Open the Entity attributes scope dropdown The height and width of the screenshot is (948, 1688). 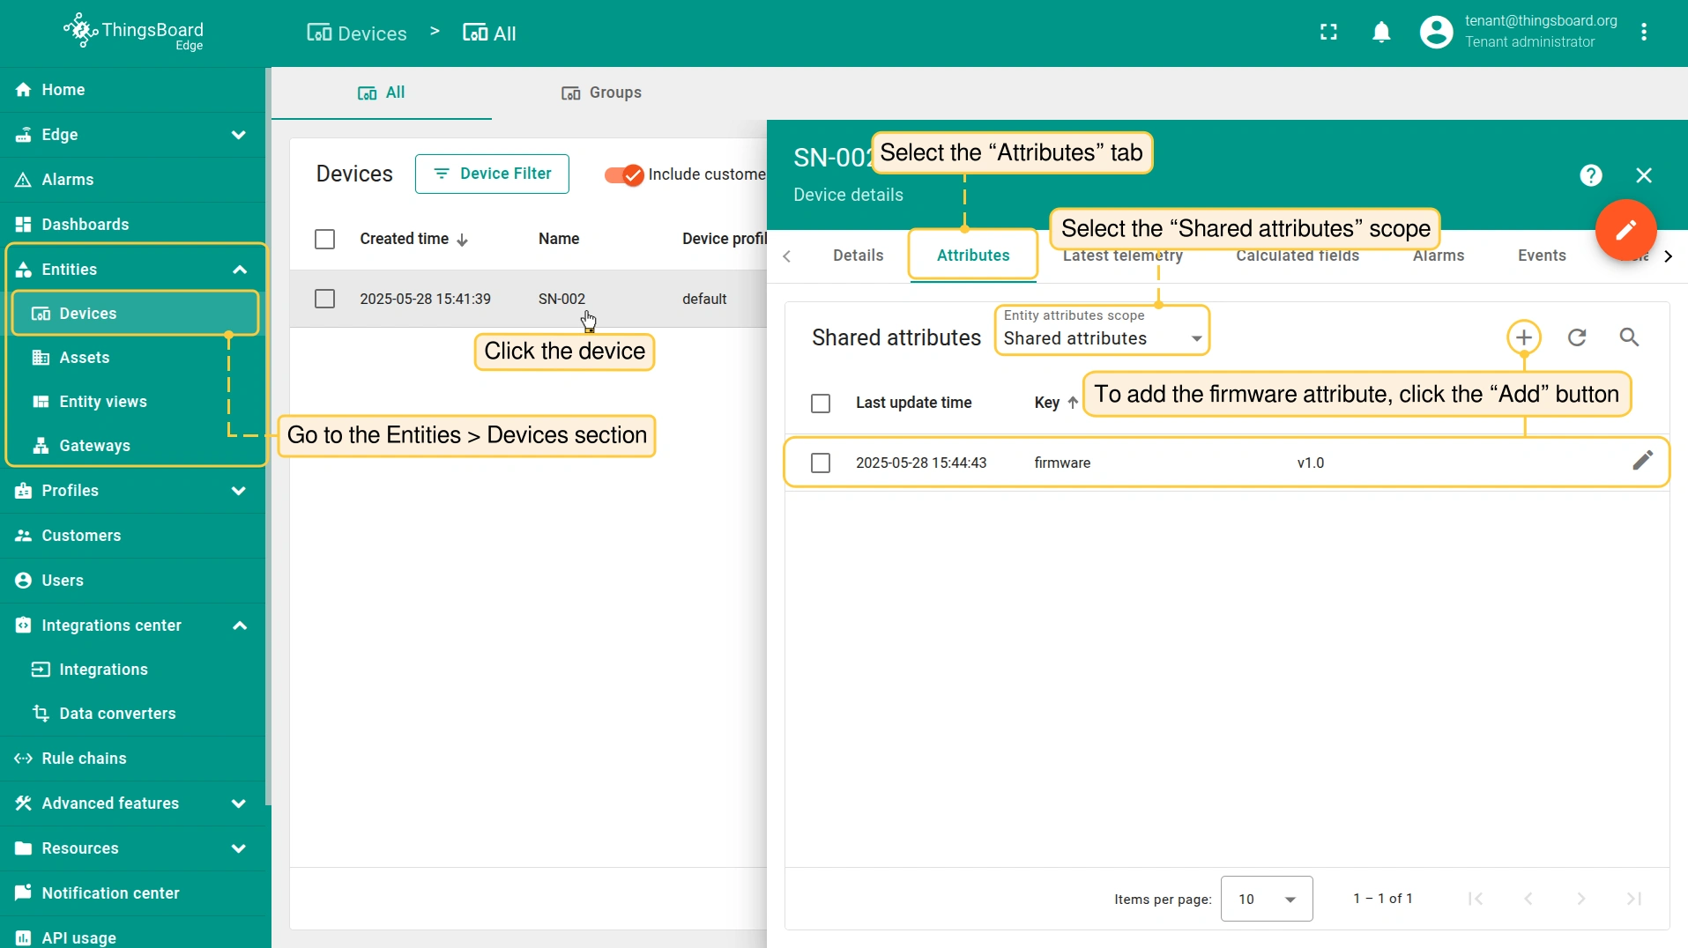(1102, 338)
